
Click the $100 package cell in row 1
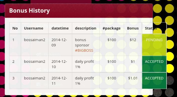112,40
